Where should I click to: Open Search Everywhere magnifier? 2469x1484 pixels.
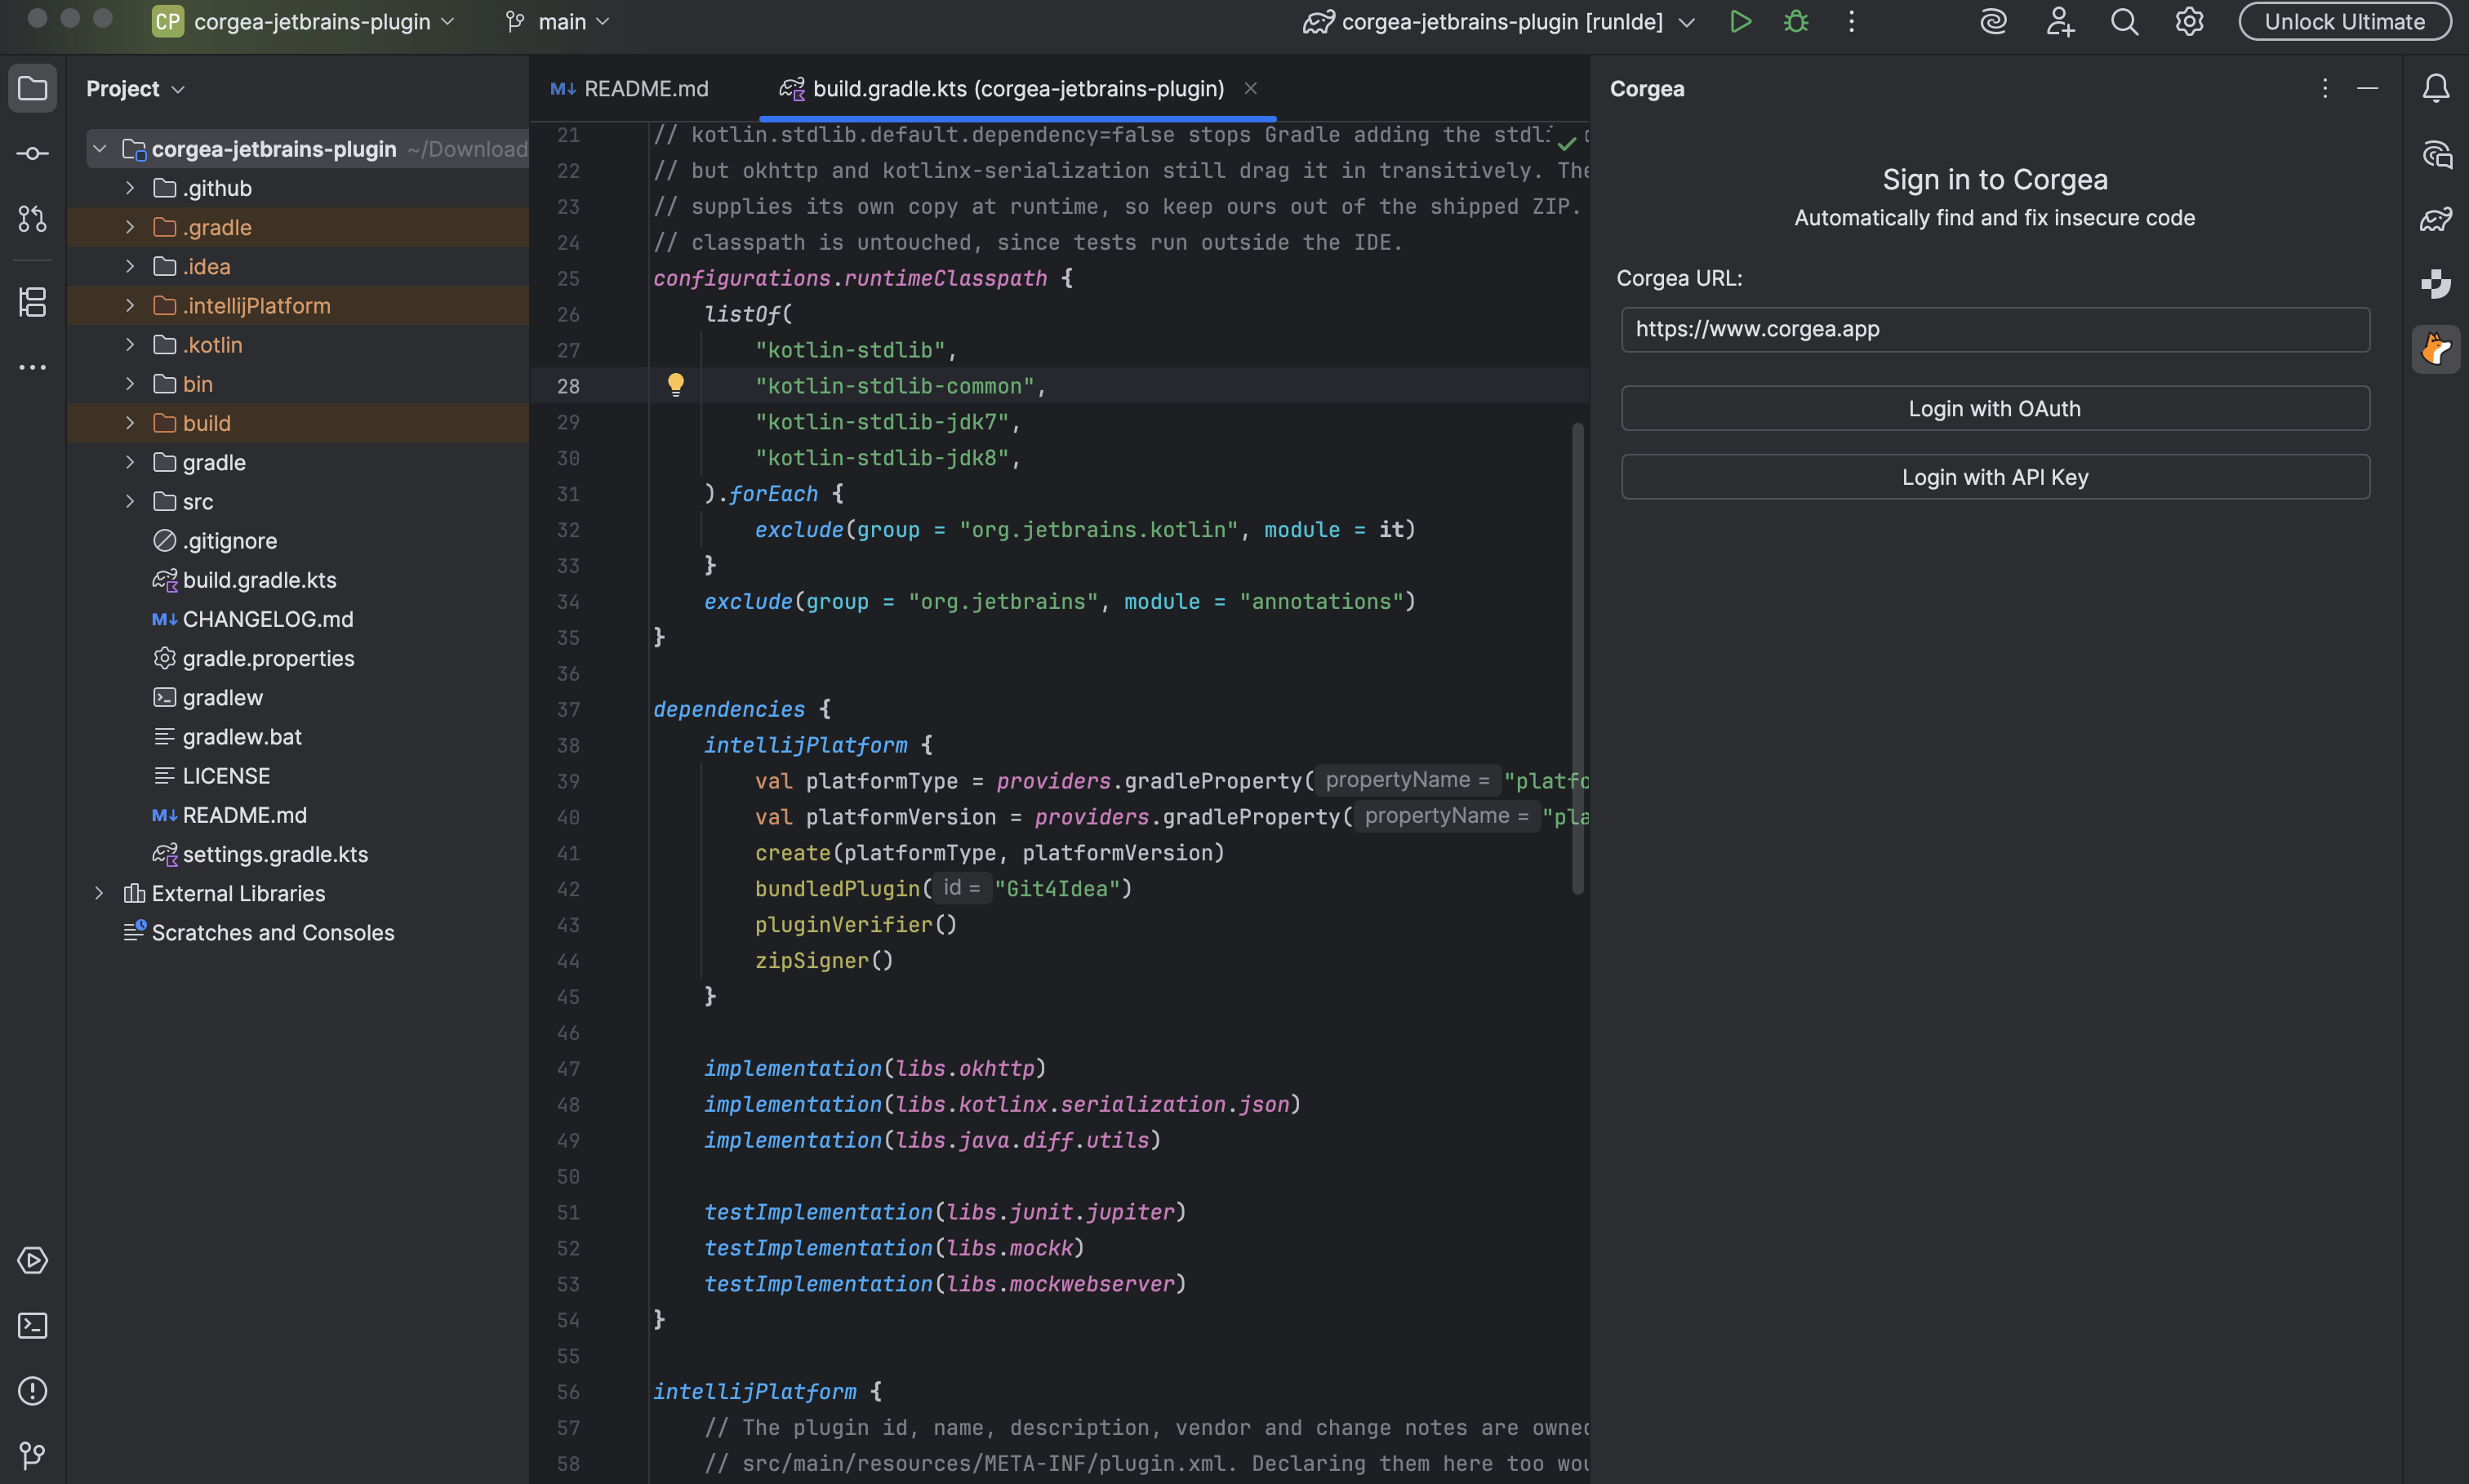2124,22
